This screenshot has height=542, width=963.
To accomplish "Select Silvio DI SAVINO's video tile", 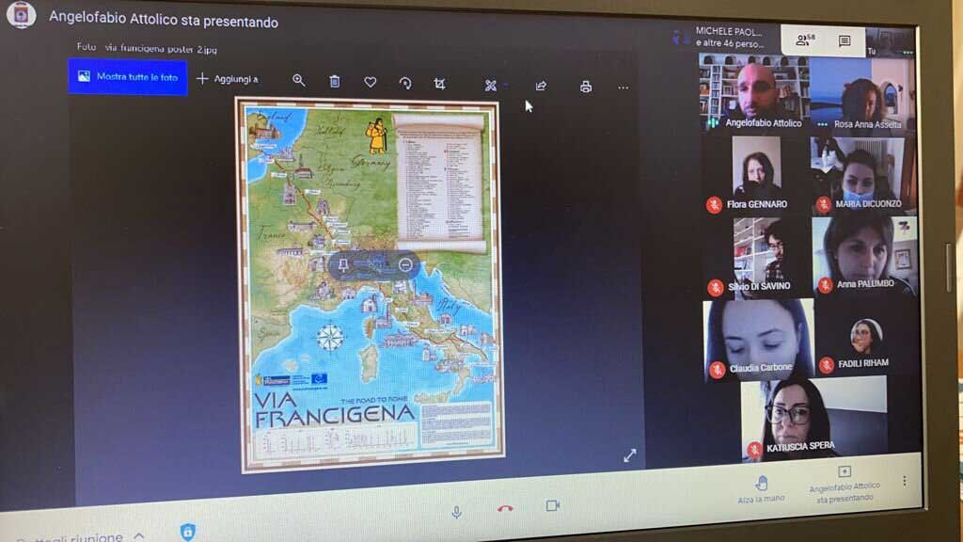I will [x=757, y=256].
